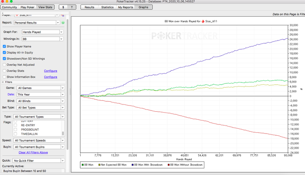Open Bet Type dropdown
305x175 pixels.
click(x=62, y=107)
